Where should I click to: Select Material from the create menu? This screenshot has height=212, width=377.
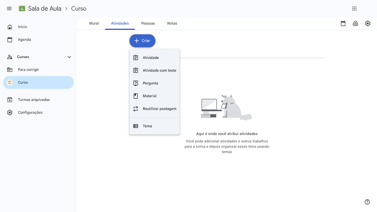150,96
